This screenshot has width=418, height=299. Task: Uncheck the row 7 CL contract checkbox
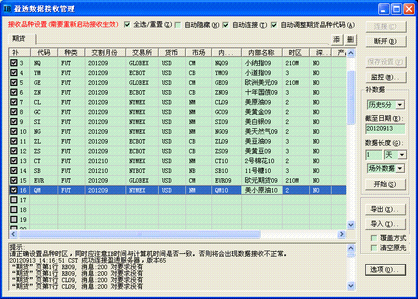(14, 102)
